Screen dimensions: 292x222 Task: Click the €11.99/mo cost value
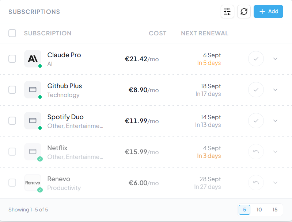142,121
